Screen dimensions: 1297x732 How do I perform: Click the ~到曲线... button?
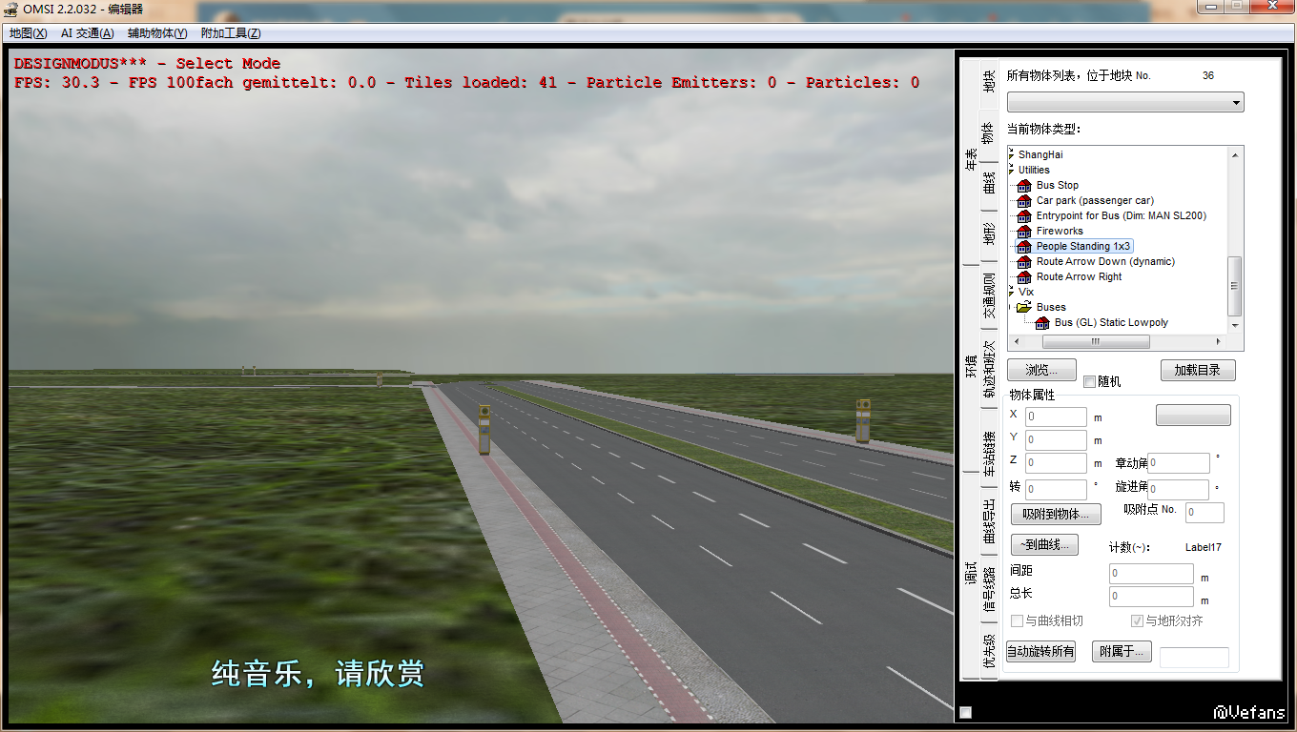(1045, 544)
